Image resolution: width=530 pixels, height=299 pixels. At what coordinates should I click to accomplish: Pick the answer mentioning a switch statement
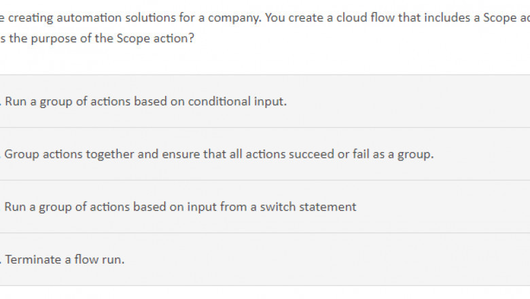coord(180,207)
